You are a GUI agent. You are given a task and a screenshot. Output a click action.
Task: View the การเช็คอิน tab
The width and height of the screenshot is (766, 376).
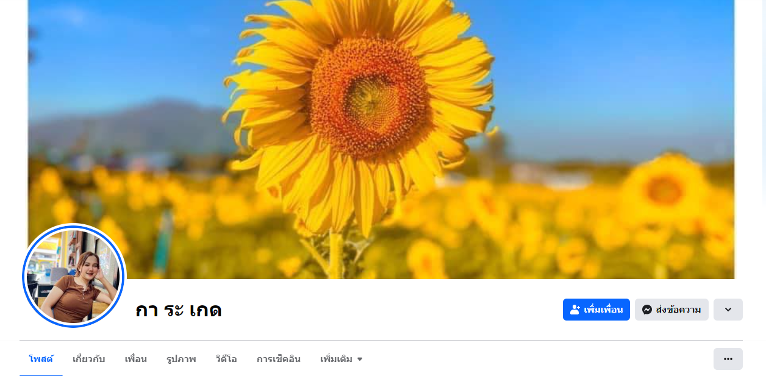(x=279, y=359)
